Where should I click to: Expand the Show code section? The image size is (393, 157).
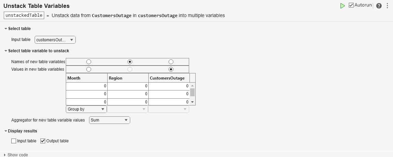(x=5, y=155)
